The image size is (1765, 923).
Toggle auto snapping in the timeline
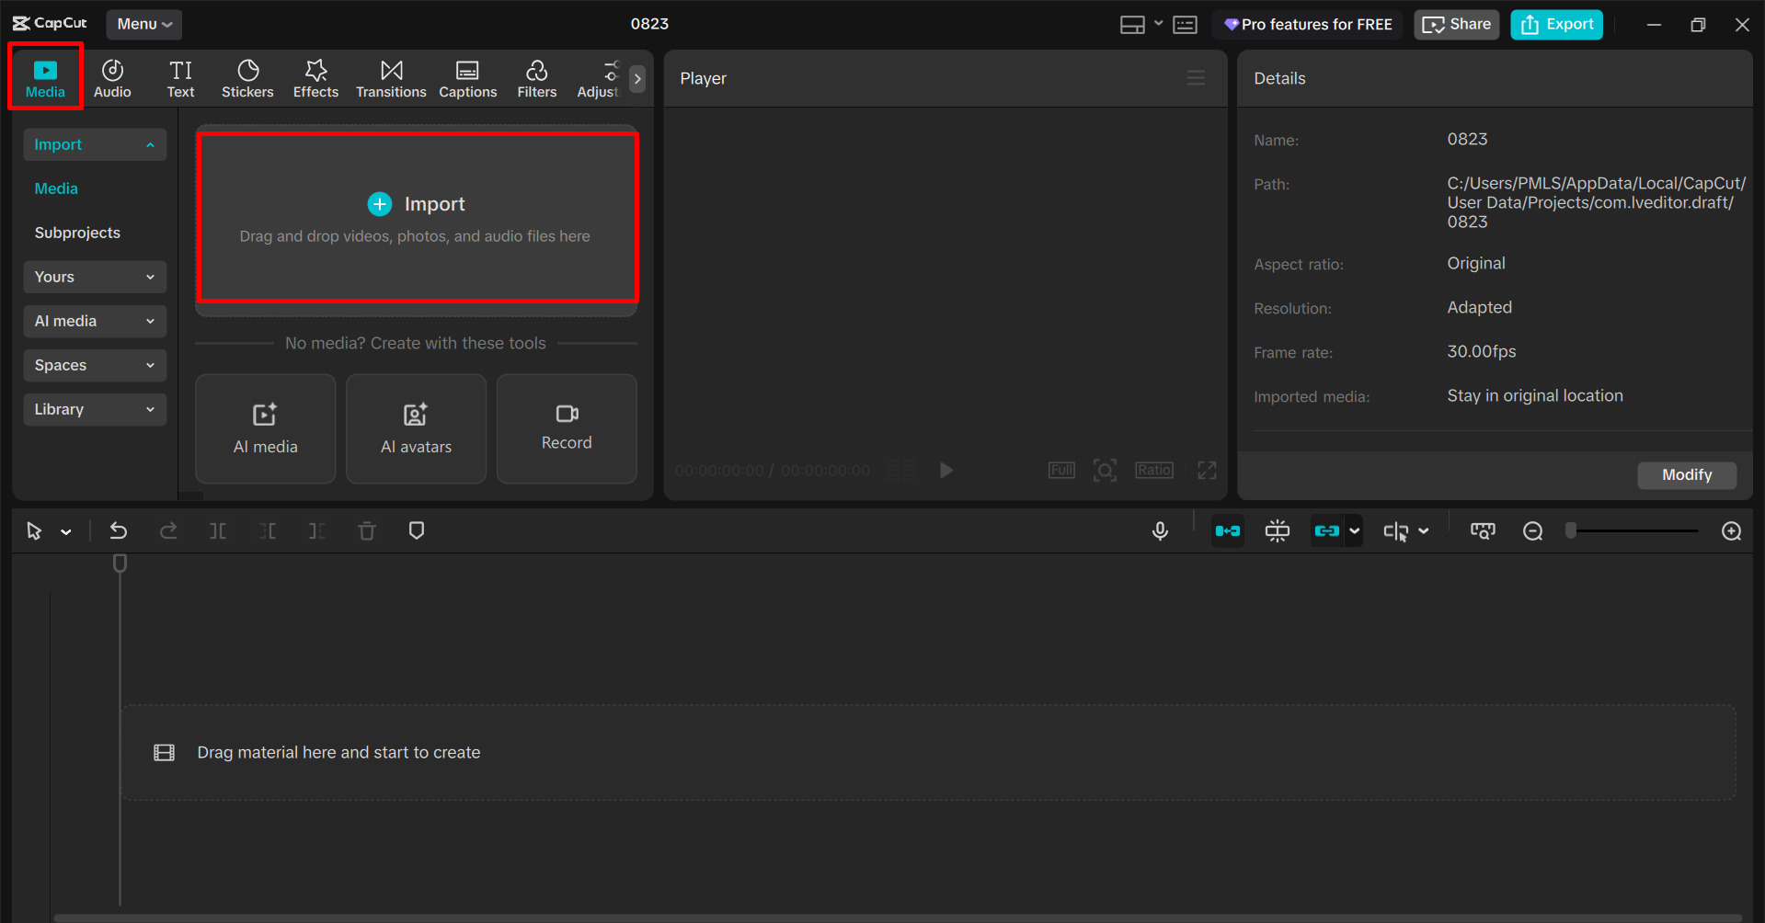pyautogui.click(x=1277, y=530)
